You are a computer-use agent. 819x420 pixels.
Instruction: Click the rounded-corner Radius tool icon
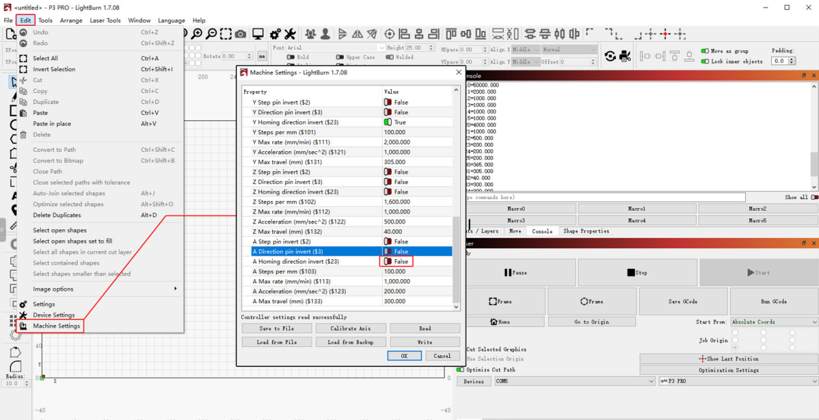coord(15,366)
